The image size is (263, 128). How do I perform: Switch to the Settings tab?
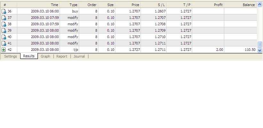pyautogui.click(x=10, y=56)
